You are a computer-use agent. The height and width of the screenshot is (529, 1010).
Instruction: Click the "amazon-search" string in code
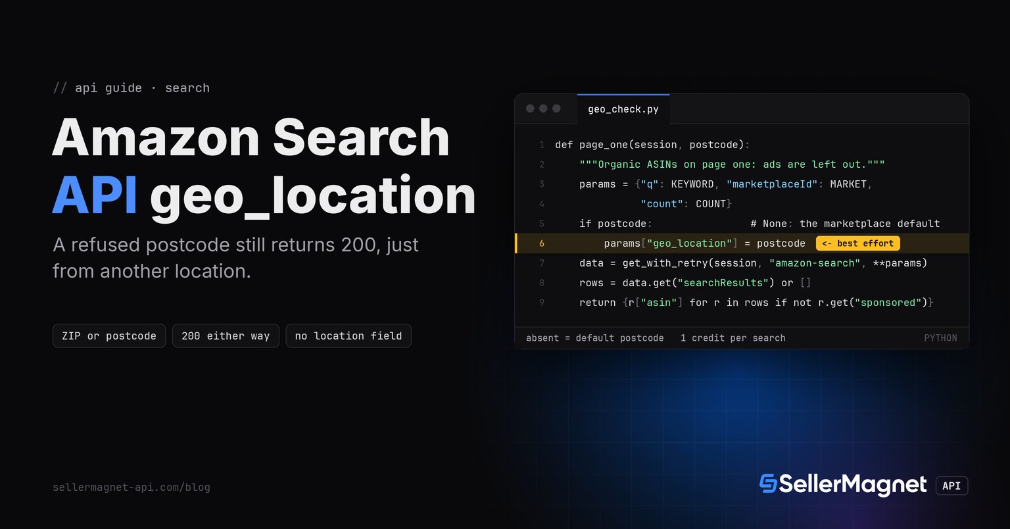[x=815, y=263]
